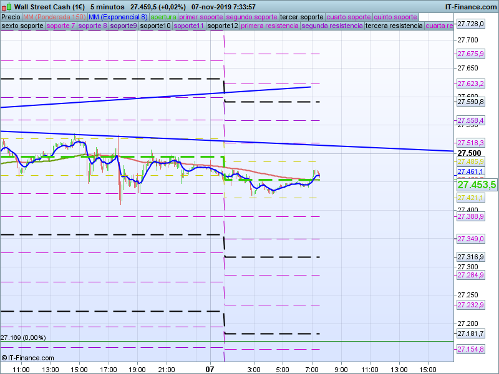Click the 27.623,2 price level tag
The height and width of the screenshot is (374, 499).
pyautogui.click(x=471, y=84)
